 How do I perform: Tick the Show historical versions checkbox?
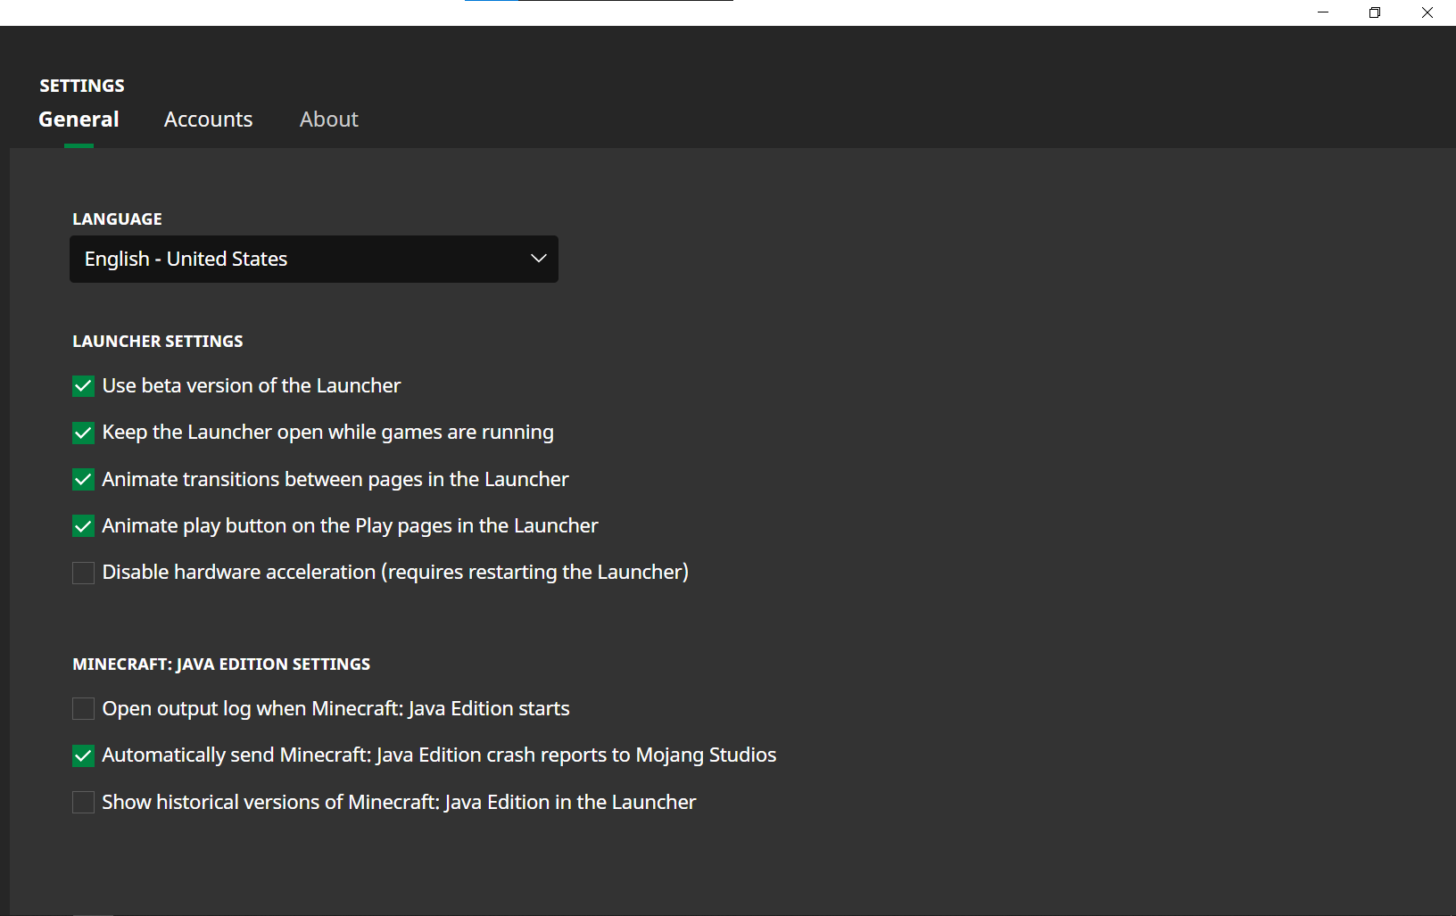tap(83, 803)
